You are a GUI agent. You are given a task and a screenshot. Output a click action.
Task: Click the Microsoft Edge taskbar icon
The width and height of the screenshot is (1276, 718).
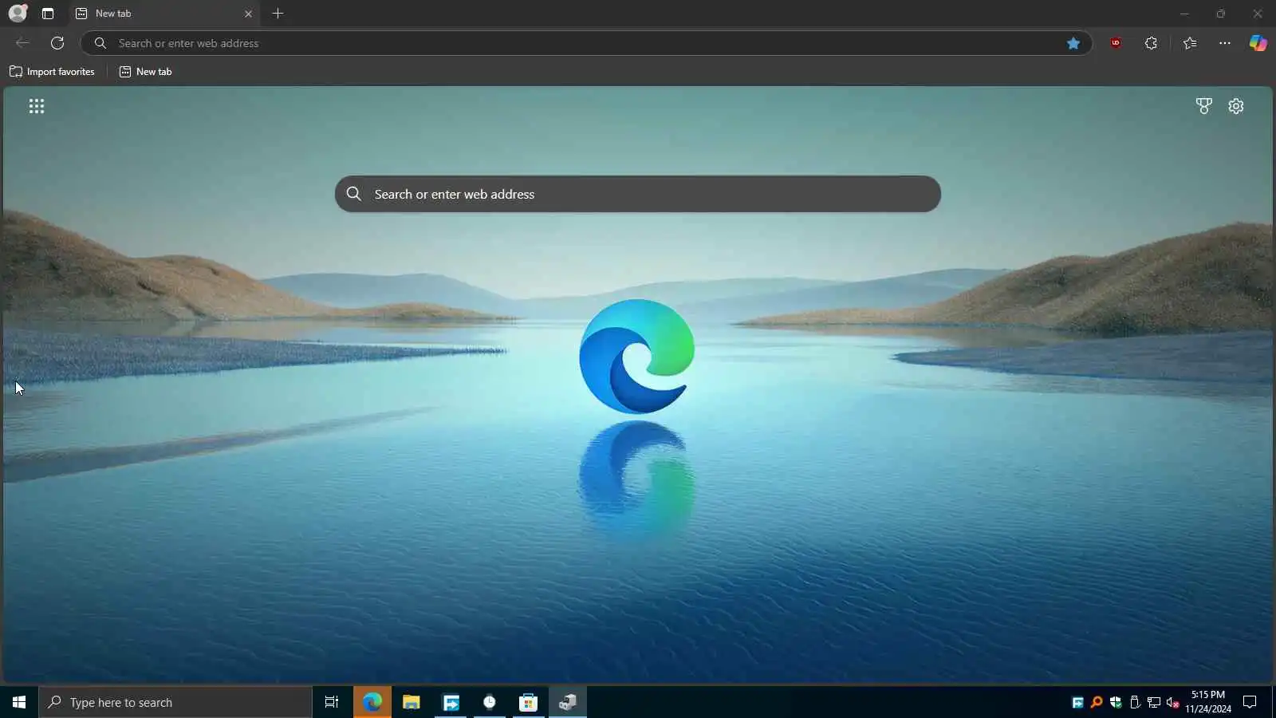coord(372,702)
